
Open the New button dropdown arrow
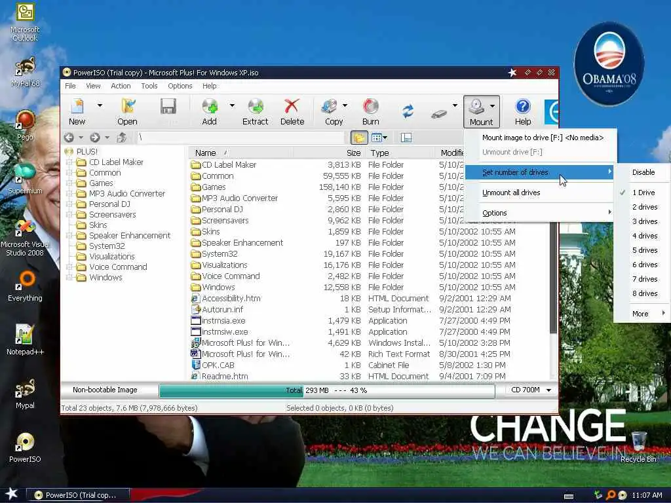(x=100, y=105)
